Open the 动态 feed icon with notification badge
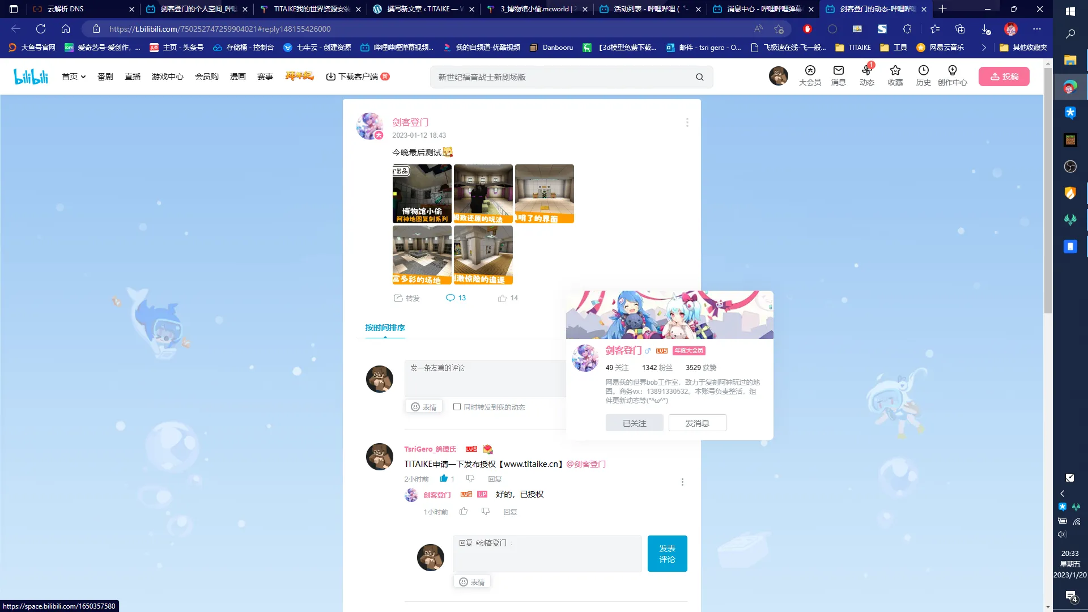Image resolution: width=1088 pixels, height=612 pixels. [x=866, y=75]
